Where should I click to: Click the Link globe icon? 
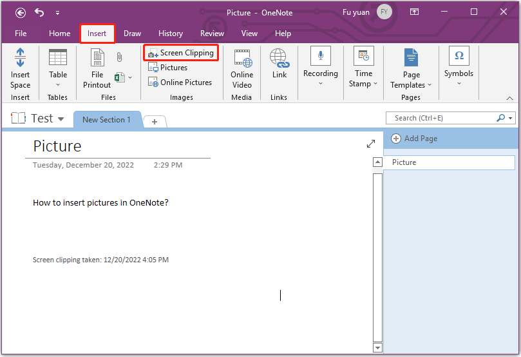tap(279, 58)
